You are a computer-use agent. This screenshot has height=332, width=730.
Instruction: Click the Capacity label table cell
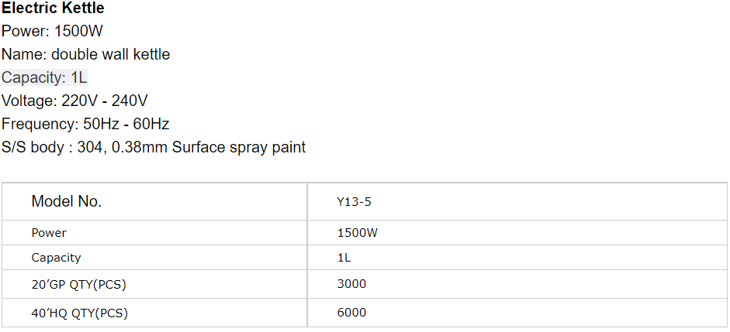tap(154, 257)
